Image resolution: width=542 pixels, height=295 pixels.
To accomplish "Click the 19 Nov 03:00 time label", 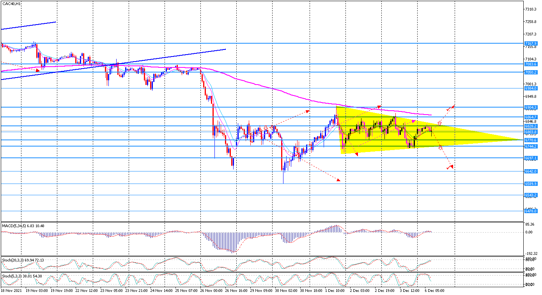I will [x=37, y=290].
